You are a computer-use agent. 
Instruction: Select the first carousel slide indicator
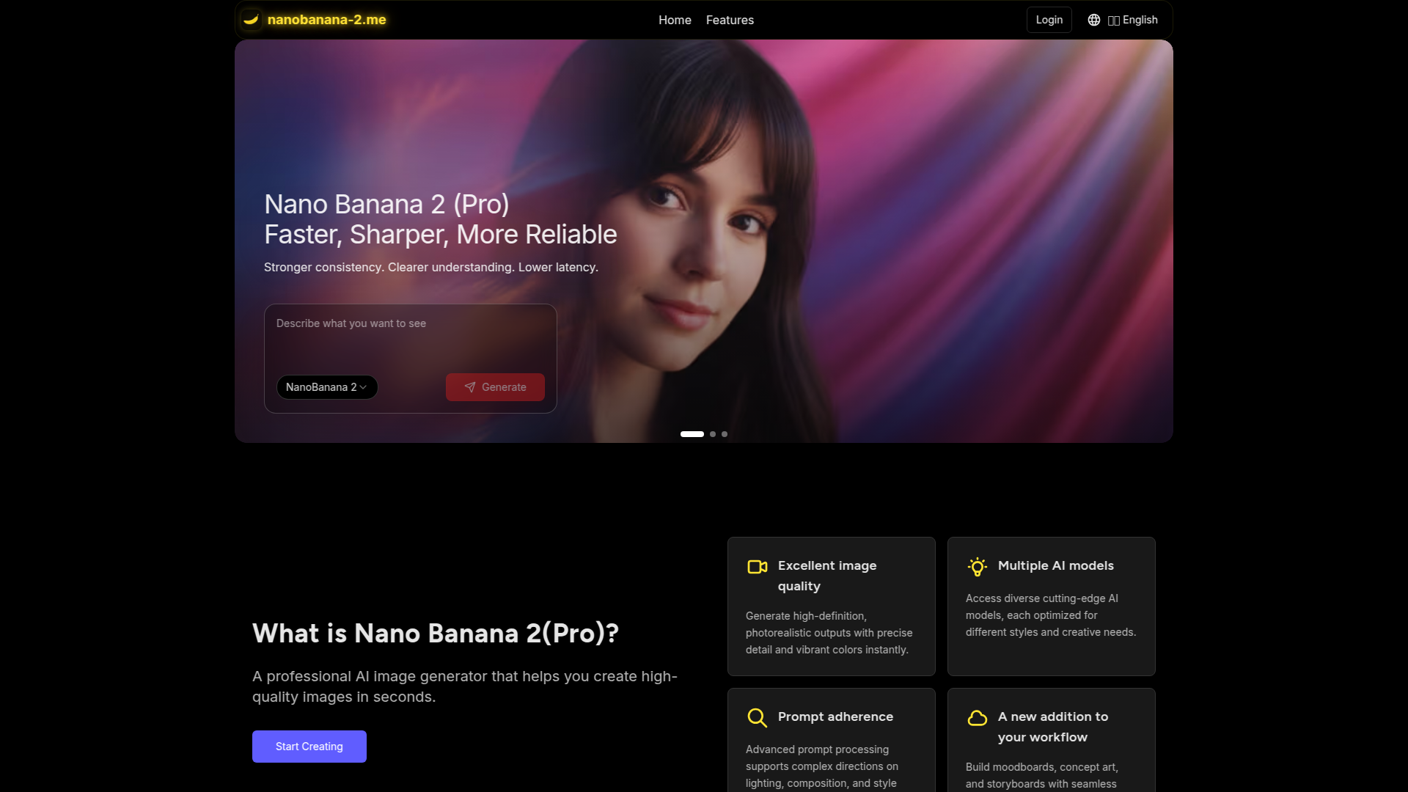692,434
